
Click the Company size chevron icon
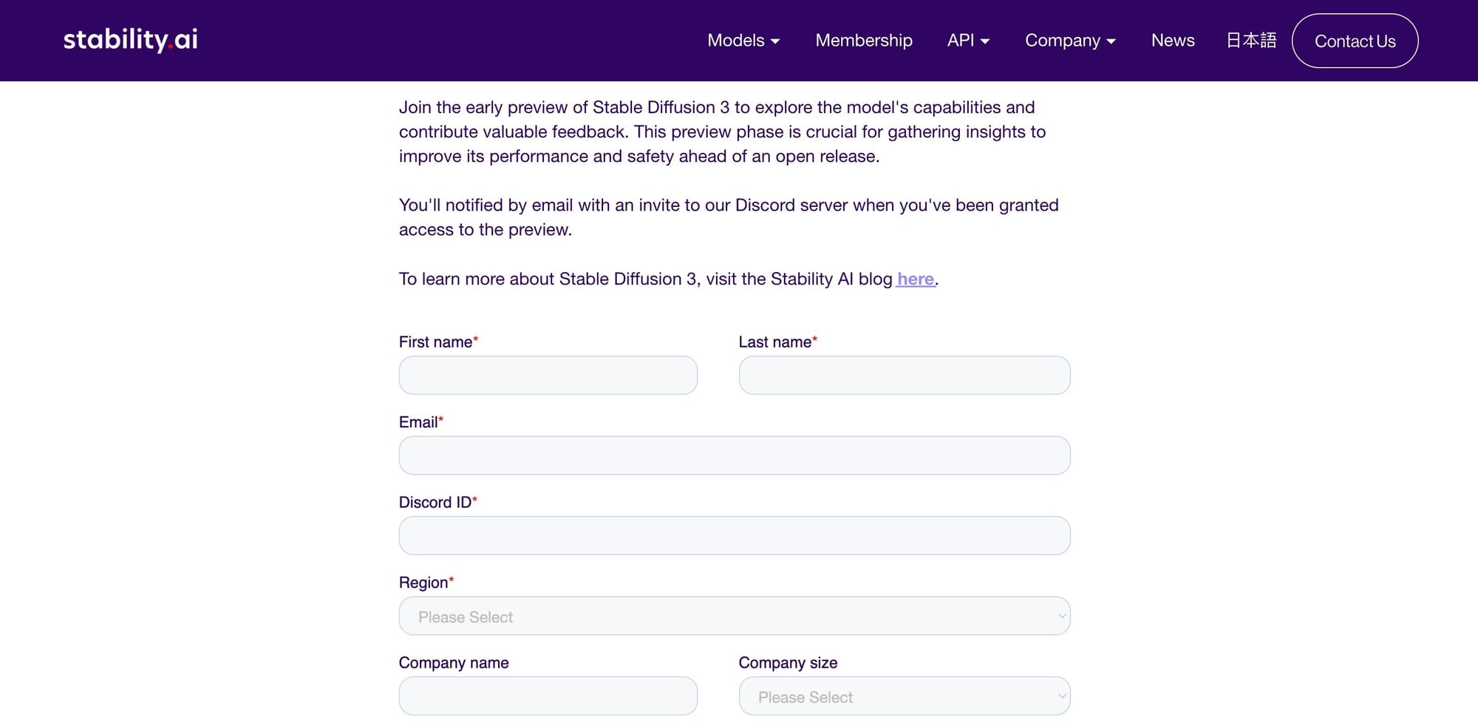(1061, 696)
